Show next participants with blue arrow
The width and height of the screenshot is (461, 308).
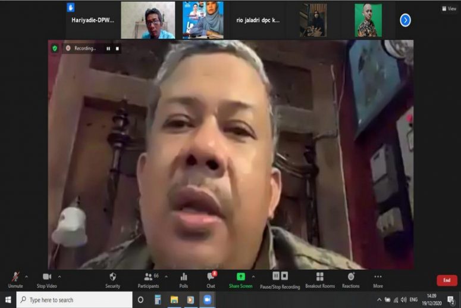pyautogui.click(x=405, y=20)
